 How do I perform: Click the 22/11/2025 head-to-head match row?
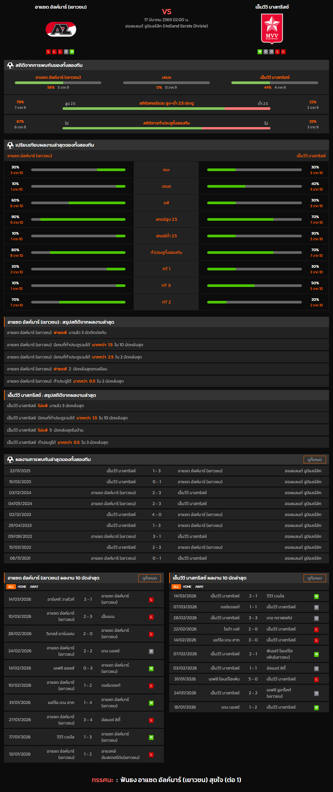[x=166, y=471]
